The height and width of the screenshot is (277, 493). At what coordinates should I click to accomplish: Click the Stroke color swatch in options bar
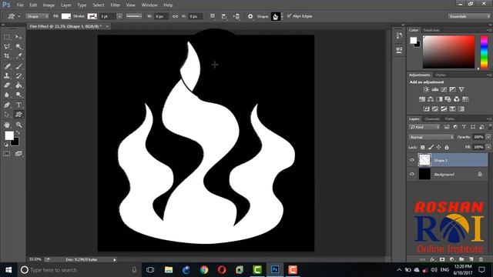(92, 16)
